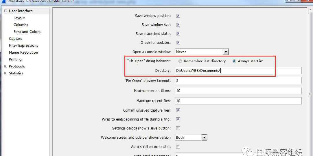Select Filter Expressions in sidebar
Viewport: 313px width, 156px height.
23,46
